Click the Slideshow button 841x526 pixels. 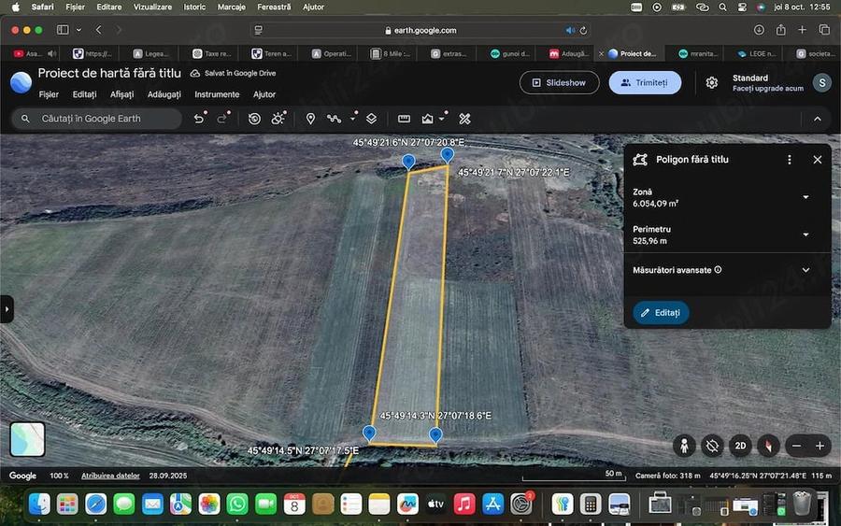[x=560, y=82]
